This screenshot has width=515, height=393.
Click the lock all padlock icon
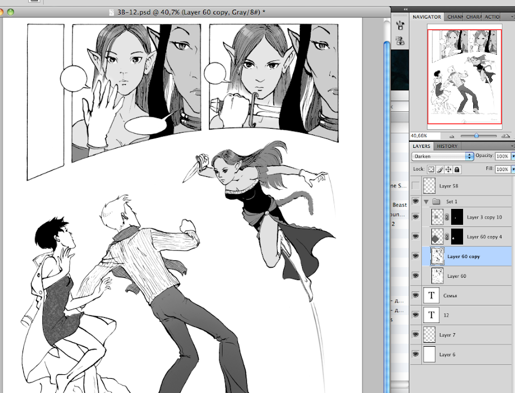(457, 169)
